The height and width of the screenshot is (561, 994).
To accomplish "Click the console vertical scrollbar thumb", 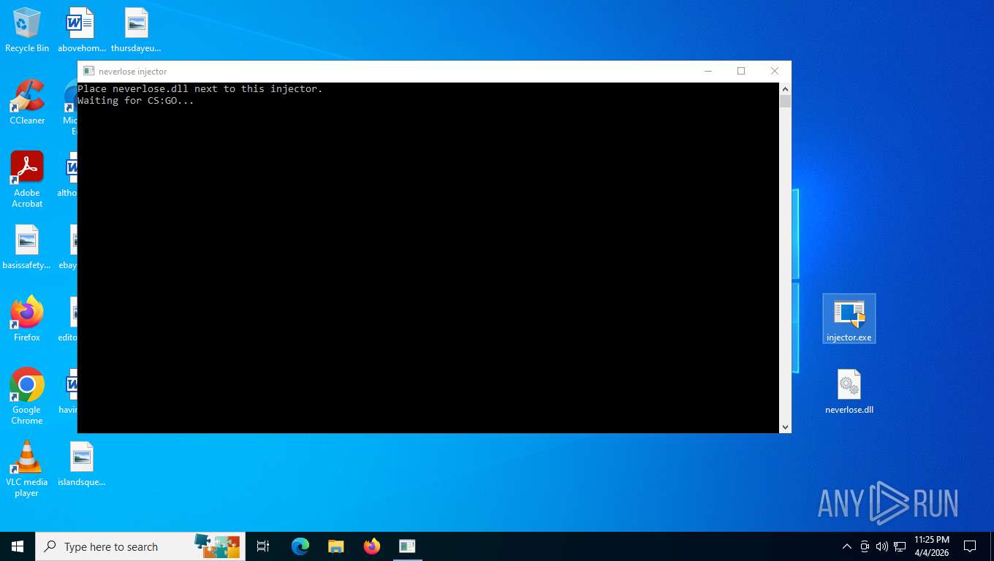I will pos(785,102).
